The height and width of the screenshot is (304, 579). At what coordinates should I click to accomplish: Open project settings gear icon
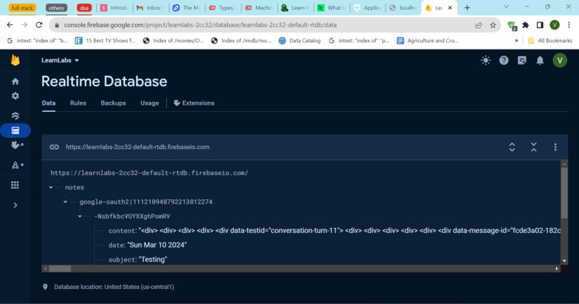tap(15, 96)
